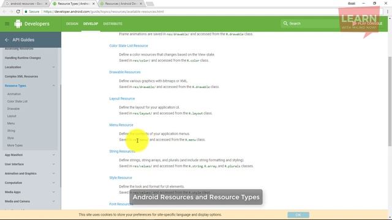Open Style sidebar sub-item
392x220 pixels.
coord(10,138)
